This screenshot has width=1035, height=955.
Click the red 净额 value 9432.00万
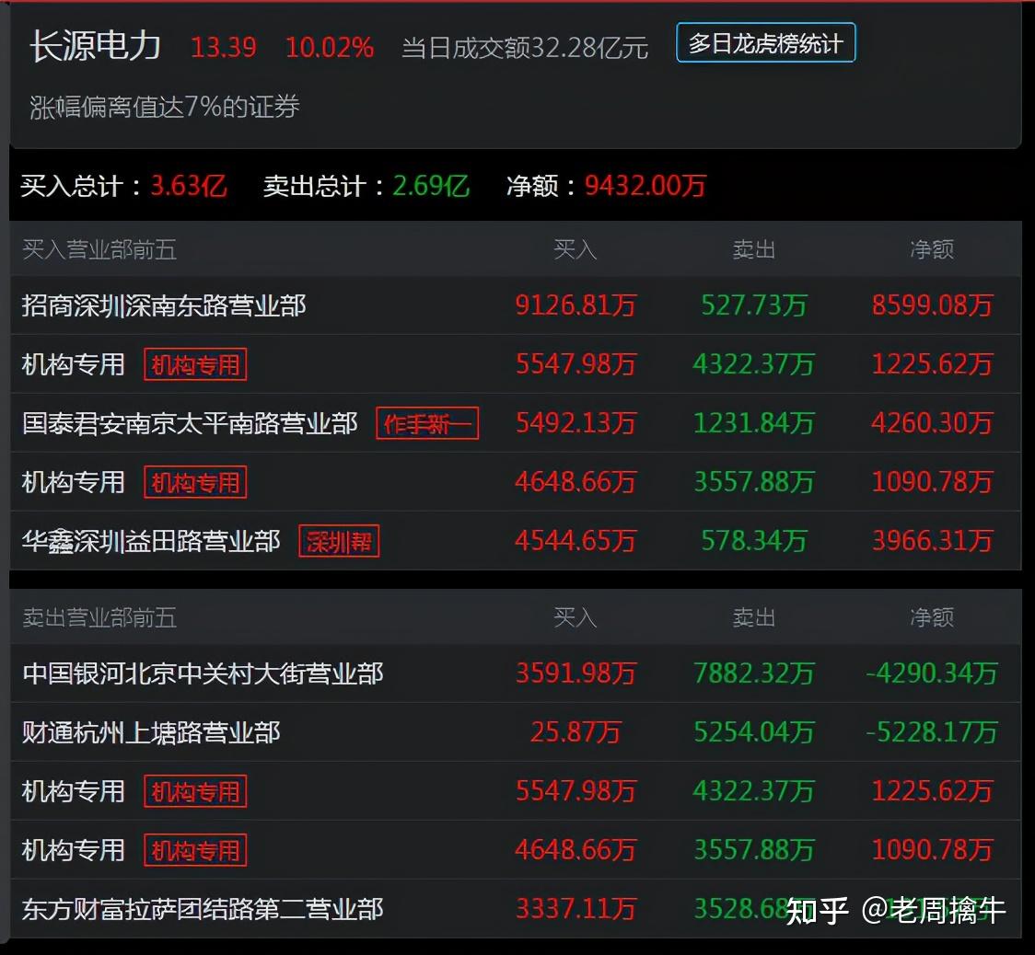click(x=645, y=186)
